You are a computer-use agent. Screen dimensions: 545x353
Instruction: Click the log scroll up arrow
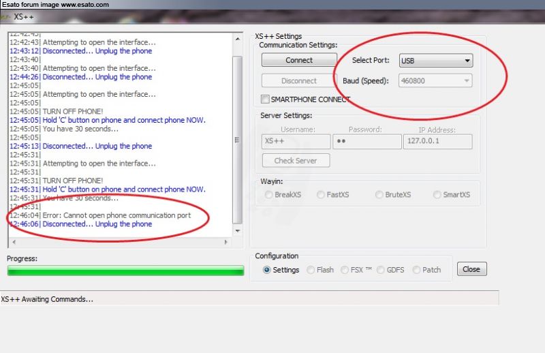(x=237, y=40)
